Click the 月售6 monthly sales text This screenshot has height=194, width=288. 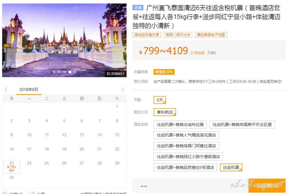pos(211,53)
